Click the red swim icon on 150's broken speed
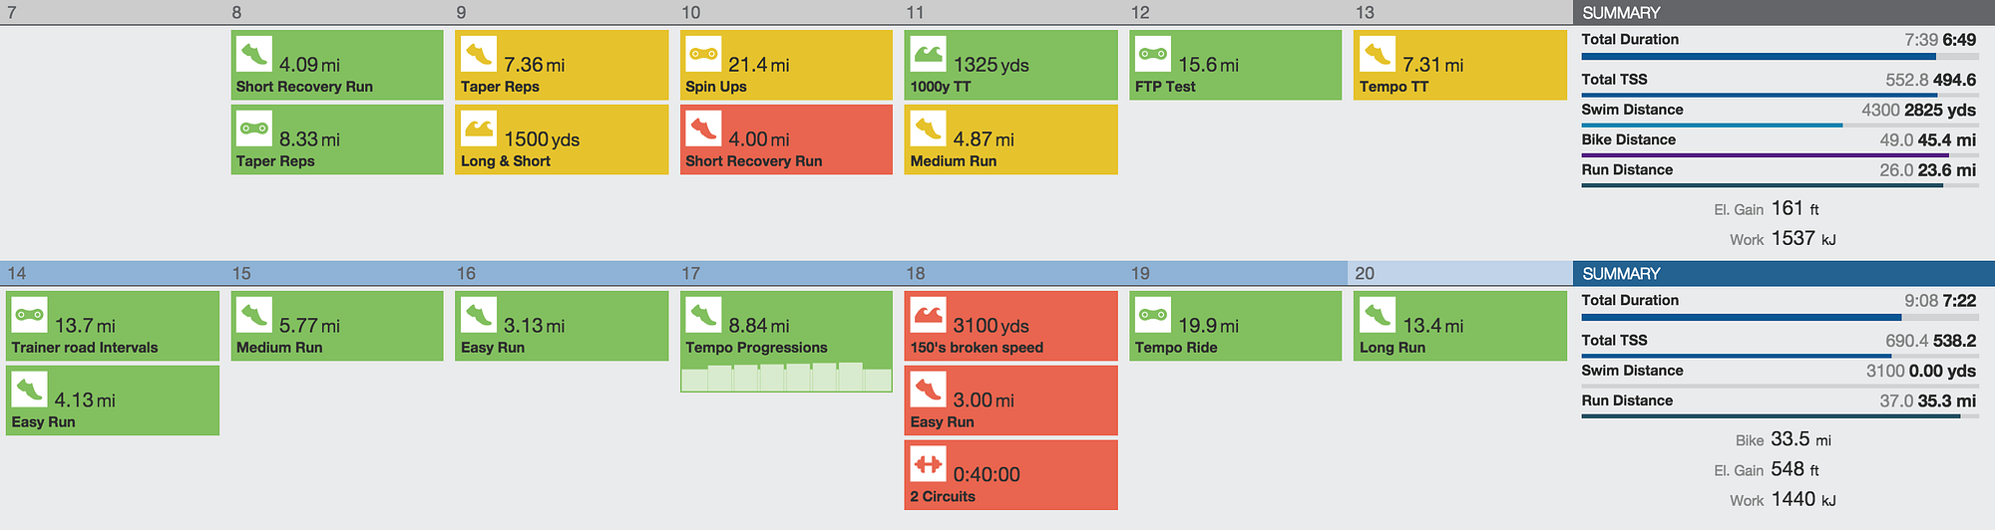The height and width of the screenshot is (530, 1995). click(929, 315)
